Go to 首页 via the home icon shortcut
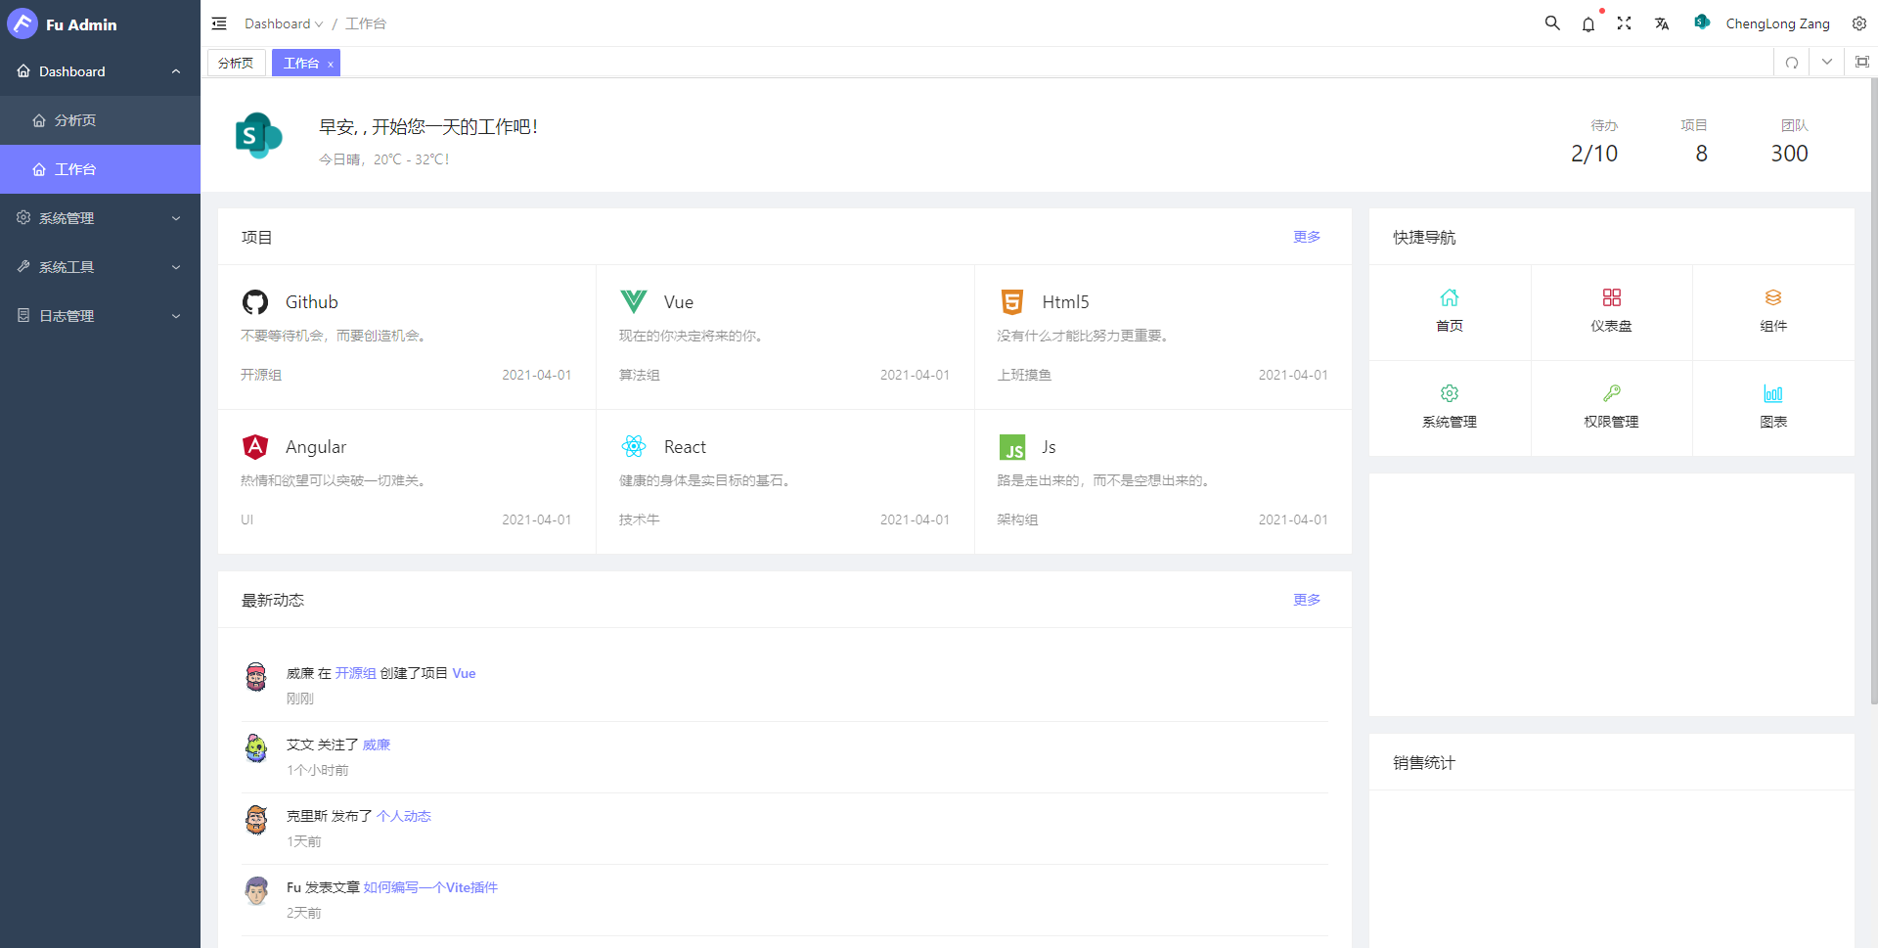The image size is (1878, 948). 1450,297
